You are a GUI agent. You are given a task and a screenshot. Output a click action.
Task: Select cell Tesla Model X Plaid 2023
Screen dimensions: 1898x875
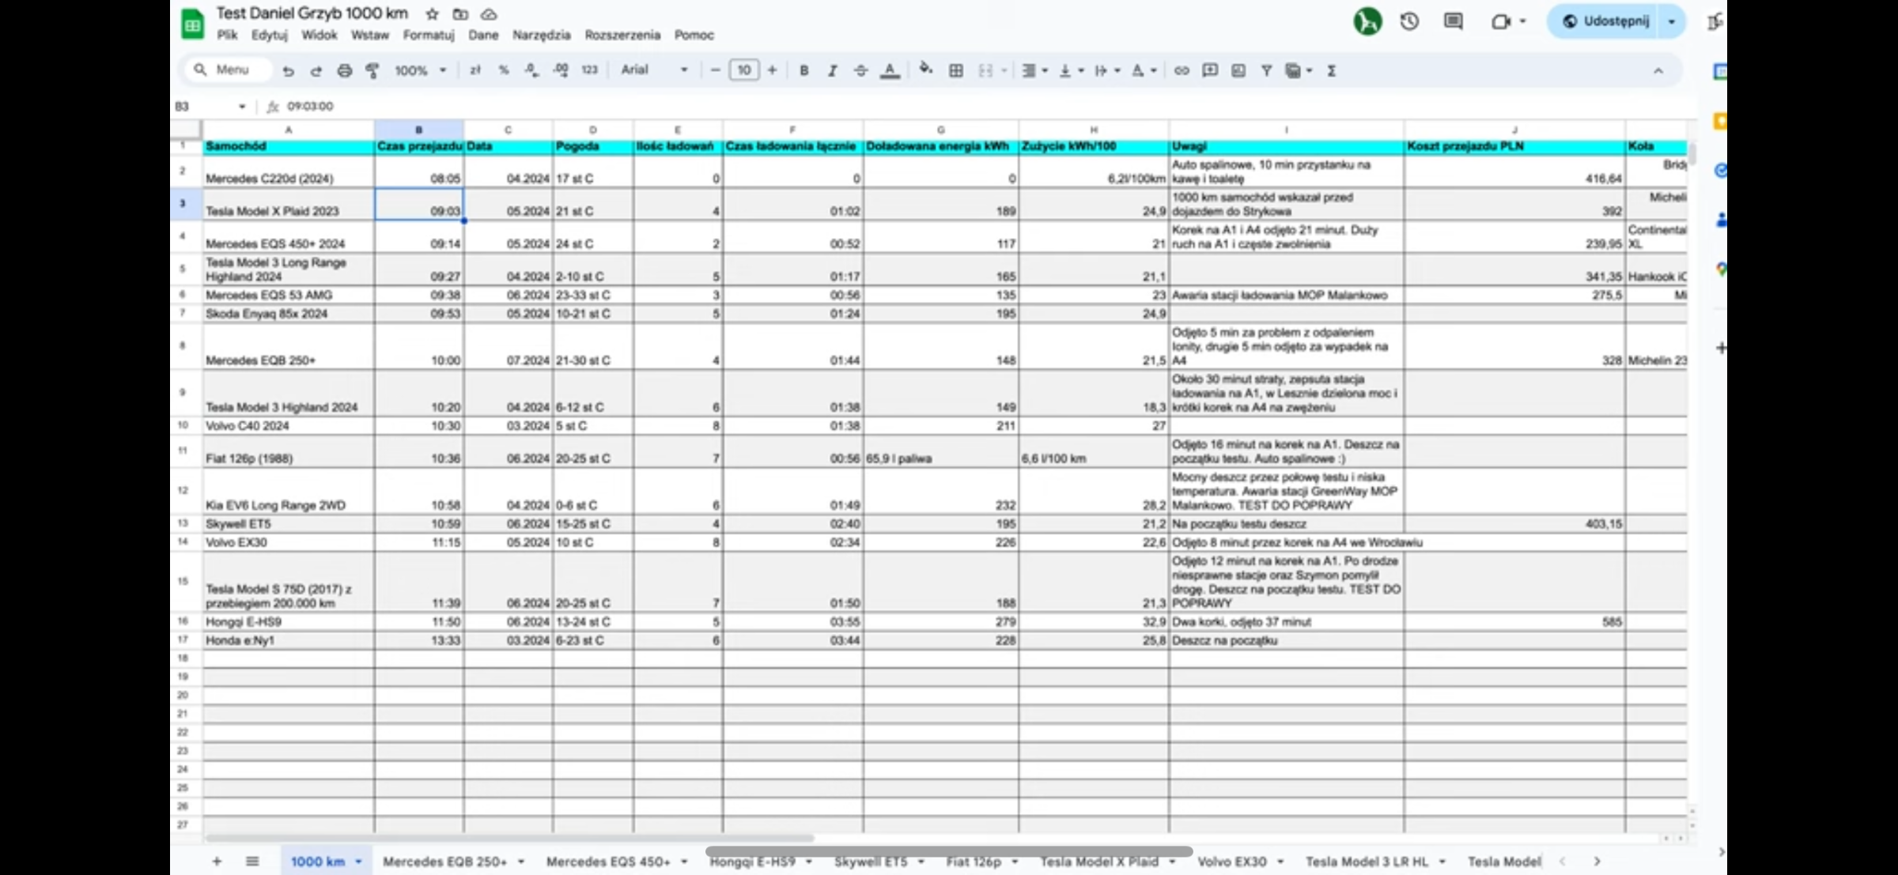(x=289, y=205)
